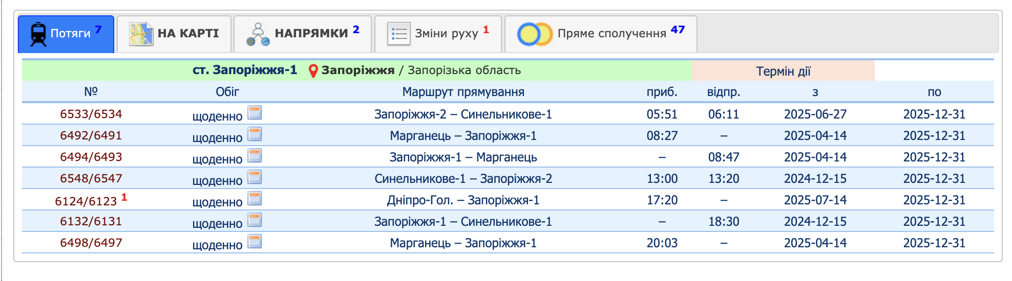Click route Синельникове-1 – Запоріжжя-2

pos(463,179)
